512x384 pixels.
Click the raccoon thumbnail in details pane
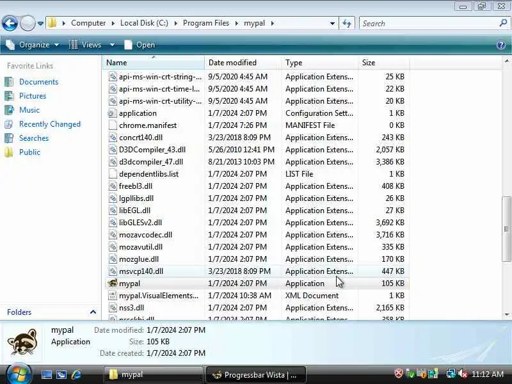22,342
